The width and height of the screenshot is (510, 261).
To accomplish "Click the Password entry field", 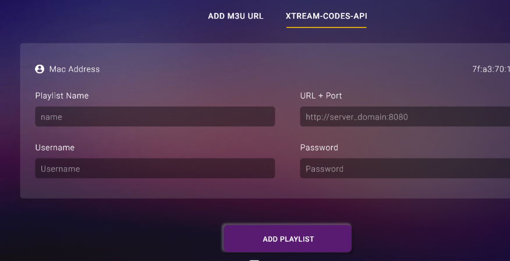I will point(405,168).
